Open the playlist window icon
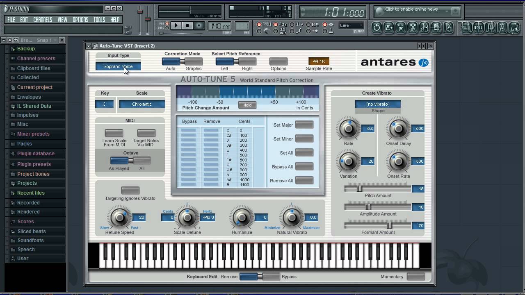 (466, 27)
